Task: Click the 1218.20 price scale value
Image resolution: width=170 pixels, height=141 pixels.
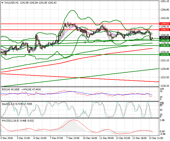Action: click(x=165, y=86)
